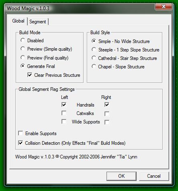This screenshot has height=191, width=178.
Task: Switch to the Segment tab
Action: (x=38, y=22)
